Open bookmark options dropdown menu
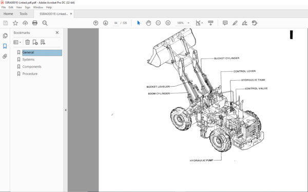 (x=17, y=42)
